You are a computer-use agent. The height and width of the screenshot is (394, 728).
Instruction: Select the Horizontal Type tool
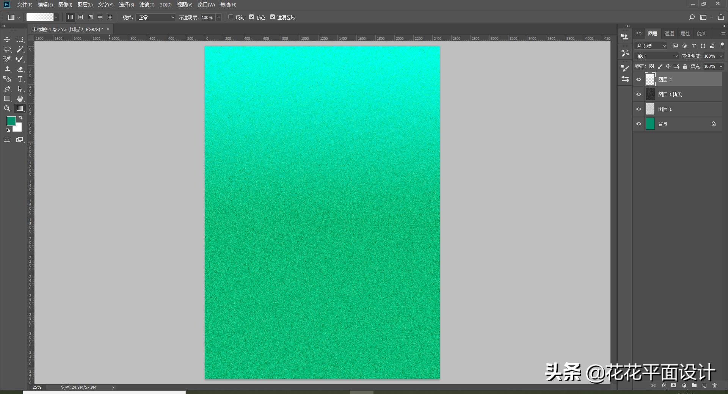tap(20, 79)
